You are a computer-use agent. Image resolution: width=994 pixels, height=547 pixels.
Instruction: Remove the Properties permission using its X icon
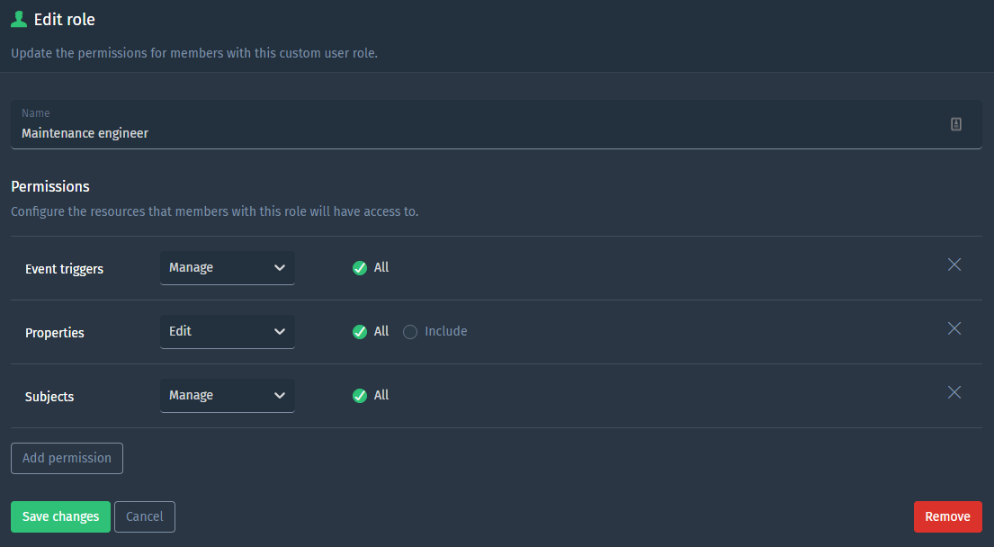(x=954, y=328)
